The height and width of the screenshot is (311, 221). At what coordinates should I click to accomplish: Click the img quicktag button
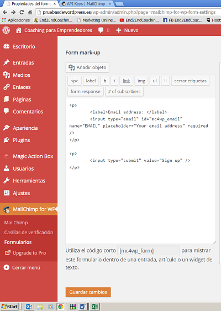pyautogui.click(x=141, y=81)
